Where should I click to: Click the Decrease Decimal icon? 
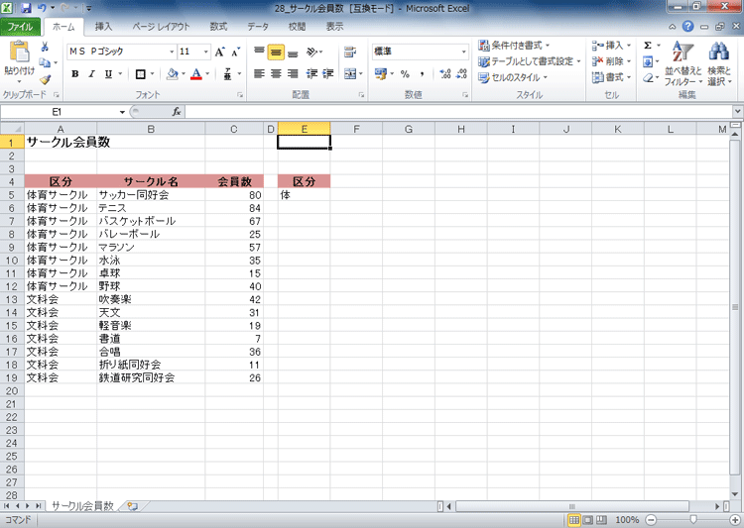pyautogui.click(x=461, y=73)
